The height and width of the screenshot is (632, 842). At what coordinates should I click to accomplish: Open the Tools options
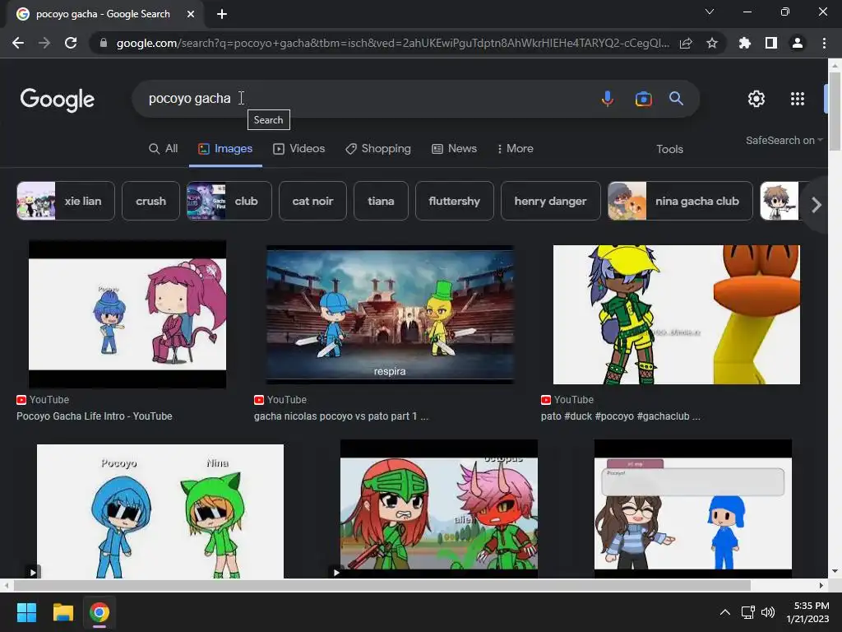(x=669, y=150)
